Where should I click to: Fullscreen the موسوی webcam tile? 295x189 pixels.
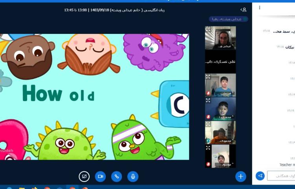tap(208, 148)
